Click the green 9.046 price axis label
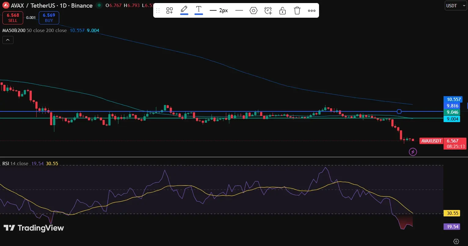468x246 pixels. coord(452,112)
